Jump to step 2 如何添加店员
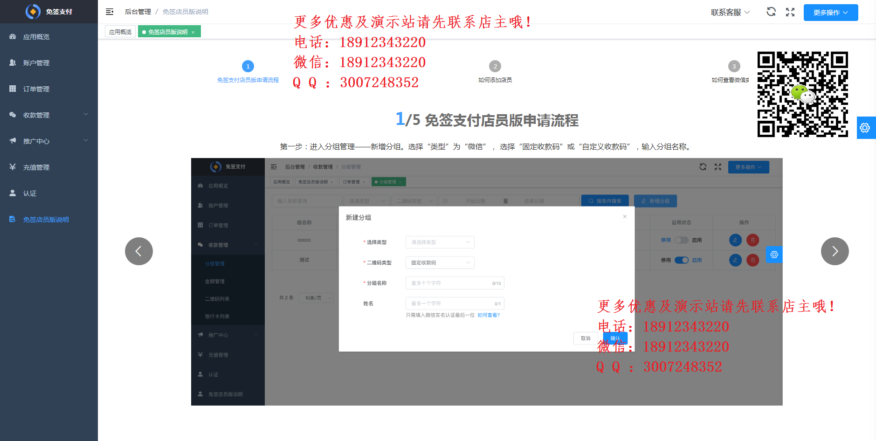This screenshot has height=441, width=876. pyautogui.click(x=495, y=72)
